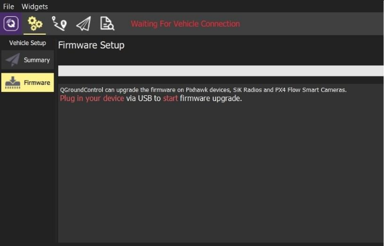Click the red Plug in your device text
This screenshot has width=384, height=246.
pos(92,99)
